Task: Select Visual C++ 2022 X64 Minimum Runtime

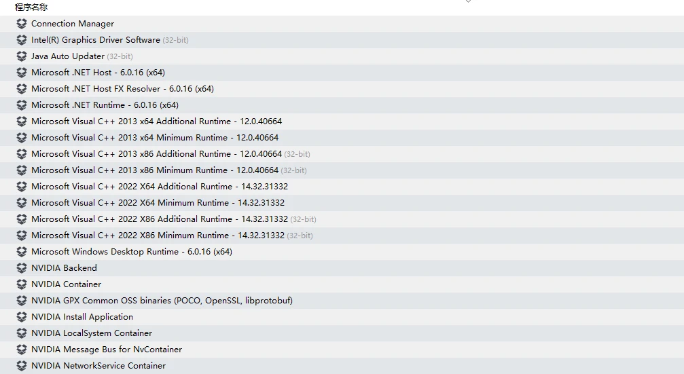Action: (342, 203)
